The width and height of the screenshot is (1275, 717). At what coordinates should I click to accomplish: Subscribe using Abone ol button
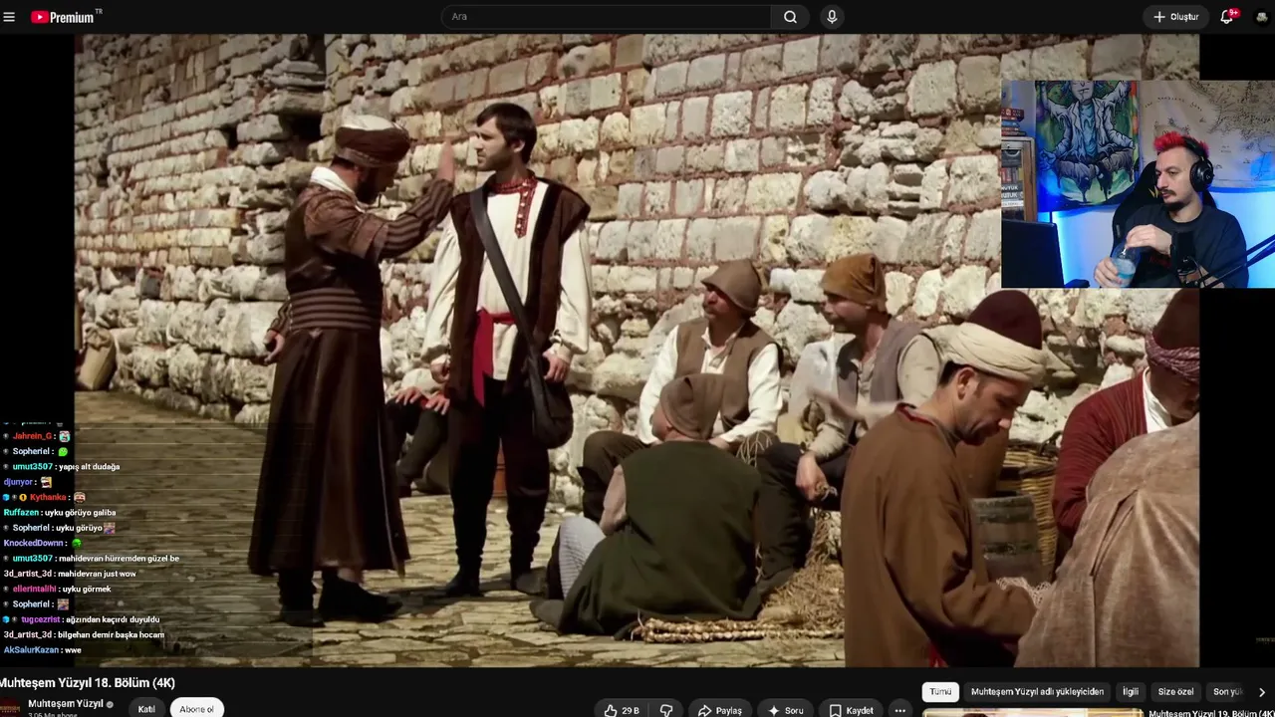[196, 709]
